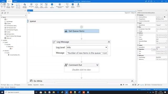This screenshot has width=168, height=94.
Task: Click the Paste command
Action: click(x=18, y=8)
